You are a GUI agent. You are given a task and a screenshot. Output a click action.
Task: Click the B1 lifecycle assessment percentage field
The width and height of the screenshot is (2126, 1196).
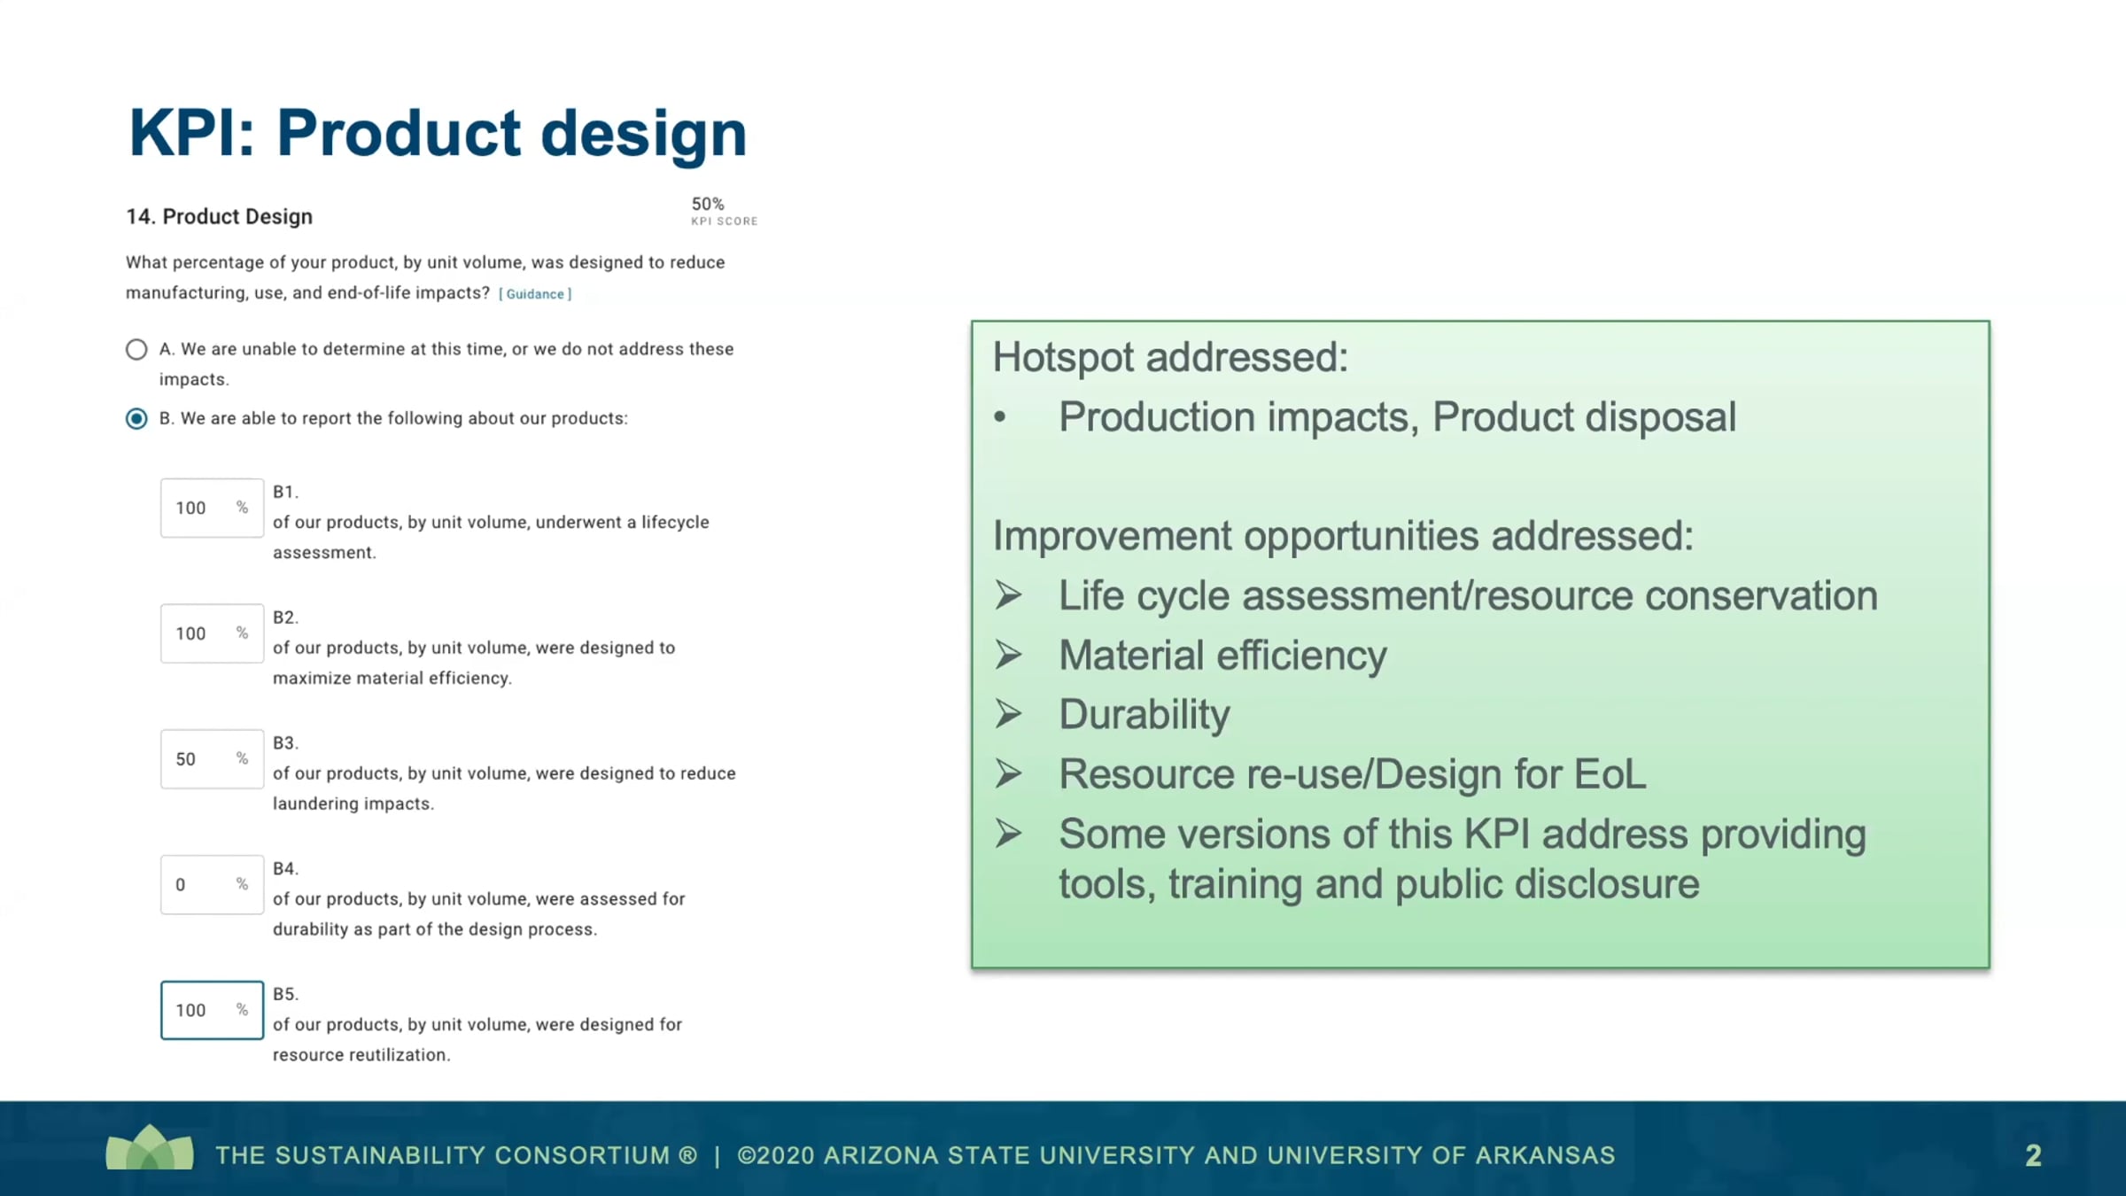[202, 508]
